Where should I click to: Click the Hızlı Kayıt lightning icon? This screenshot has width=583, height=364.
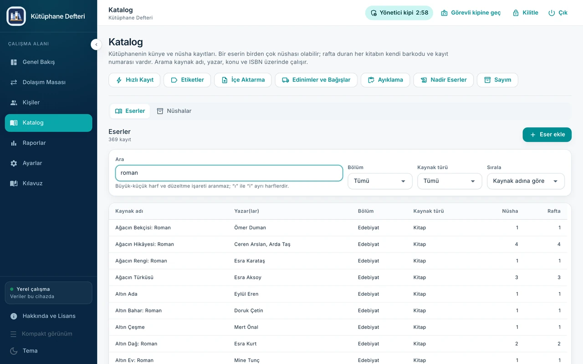pyautogui.click(x=119, y=80)
